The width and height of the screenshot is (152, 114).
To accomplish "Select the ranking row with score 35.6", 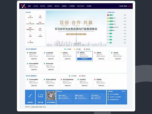I will (117, 43).
